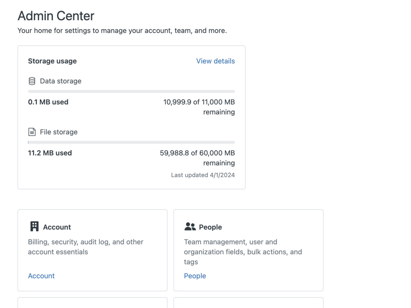Click the Storage usage card
This screenshot has width=411, height=308.
coord(131,117)
